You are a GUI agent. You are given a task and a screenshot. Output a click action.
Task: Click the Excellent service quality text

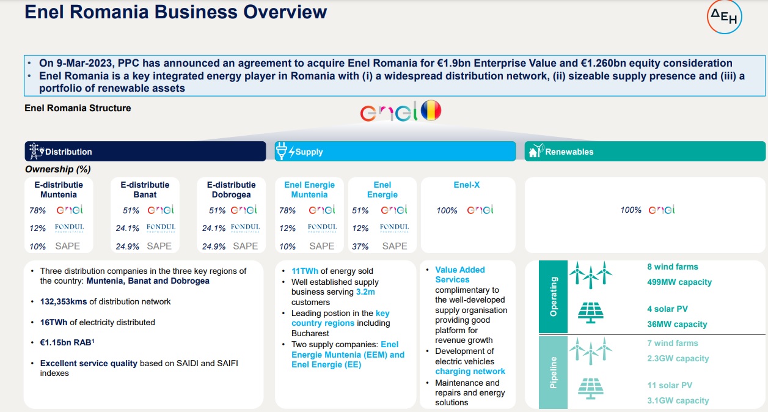click(x=89, y=363)
